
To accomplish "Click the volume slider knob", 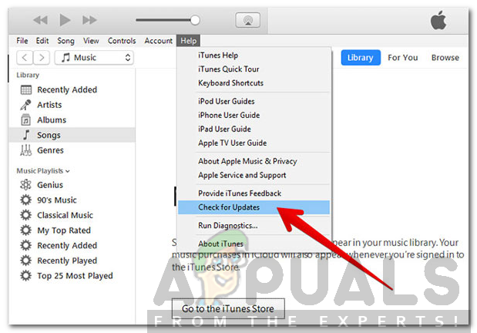I will point(195,20).
